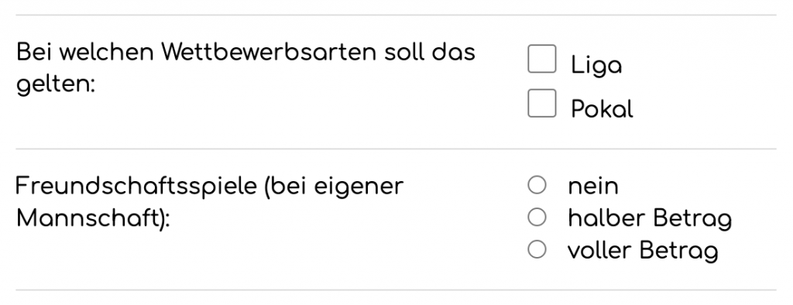Click the 'Liga' label text
The image size is (793, 305).
tap(596, 66)
